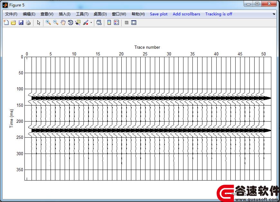
Task: Maximize the Figure 5 window
Action: tap(257, 4)
